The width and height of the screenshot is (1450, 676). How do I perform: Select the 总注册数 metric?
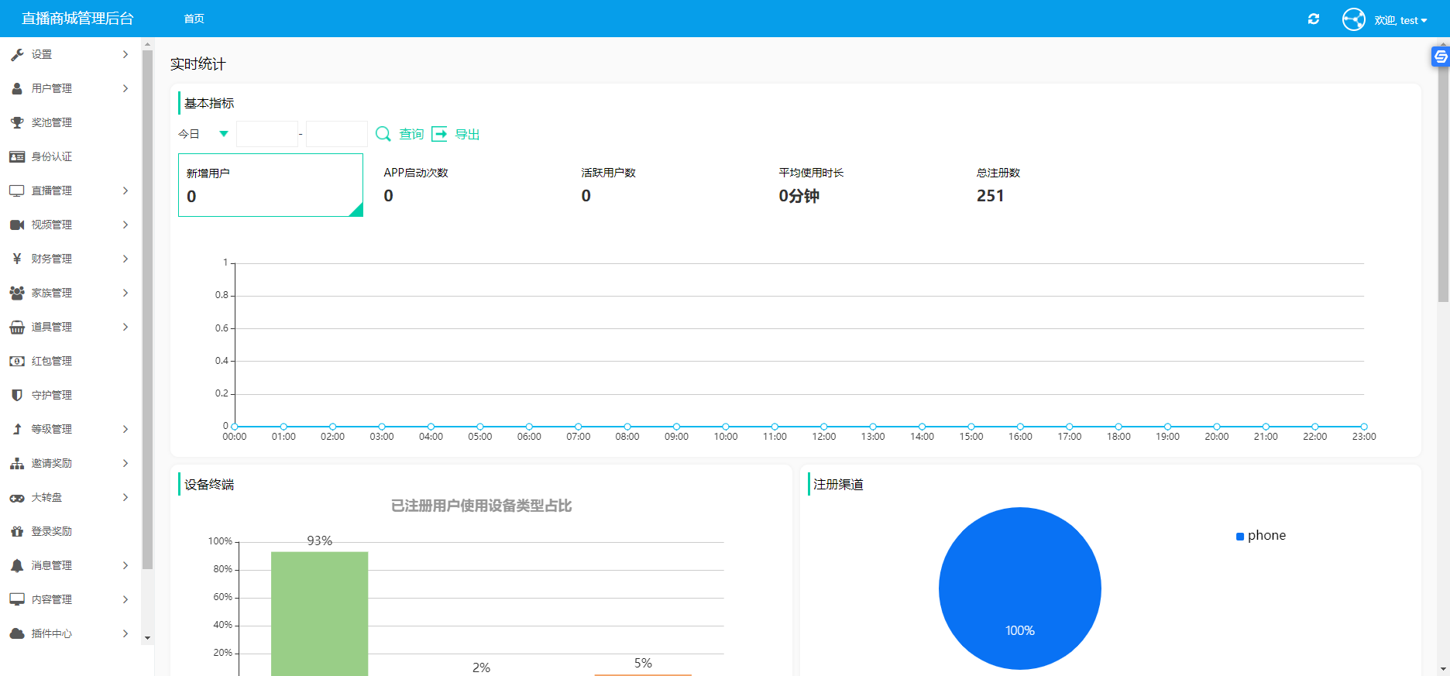998,185
